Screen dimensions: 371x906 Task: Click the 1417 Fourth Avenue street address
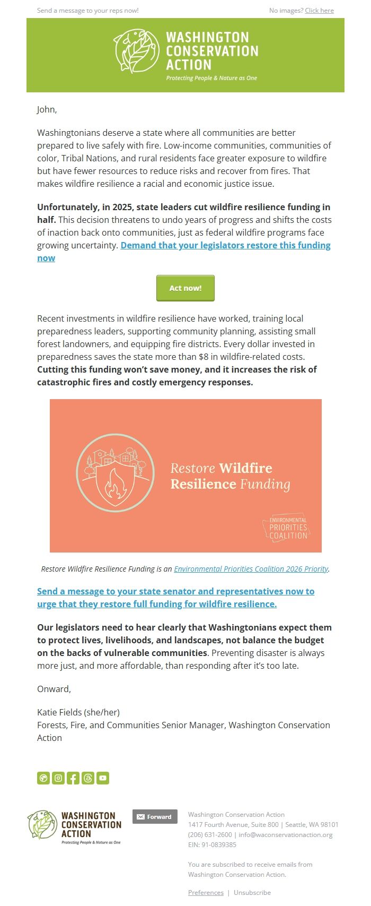[233, 824]
